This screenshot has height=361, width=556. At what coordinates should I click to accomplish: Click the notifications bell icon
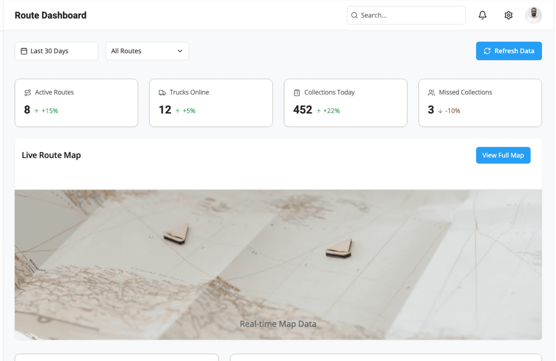pyautogui.click(x=482, y=15)
